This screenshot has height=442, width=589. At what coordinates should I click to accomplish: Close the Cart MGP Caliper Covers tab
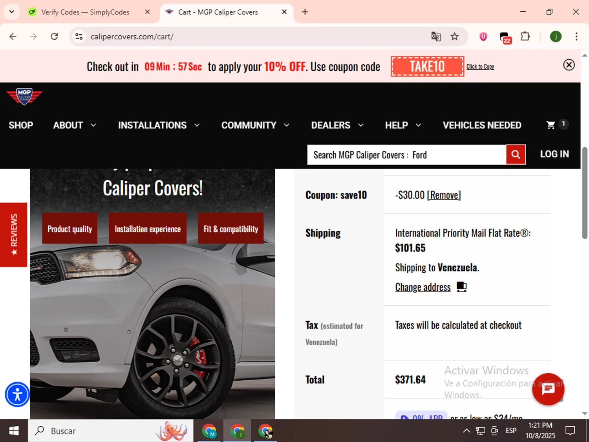pos(284,12)
